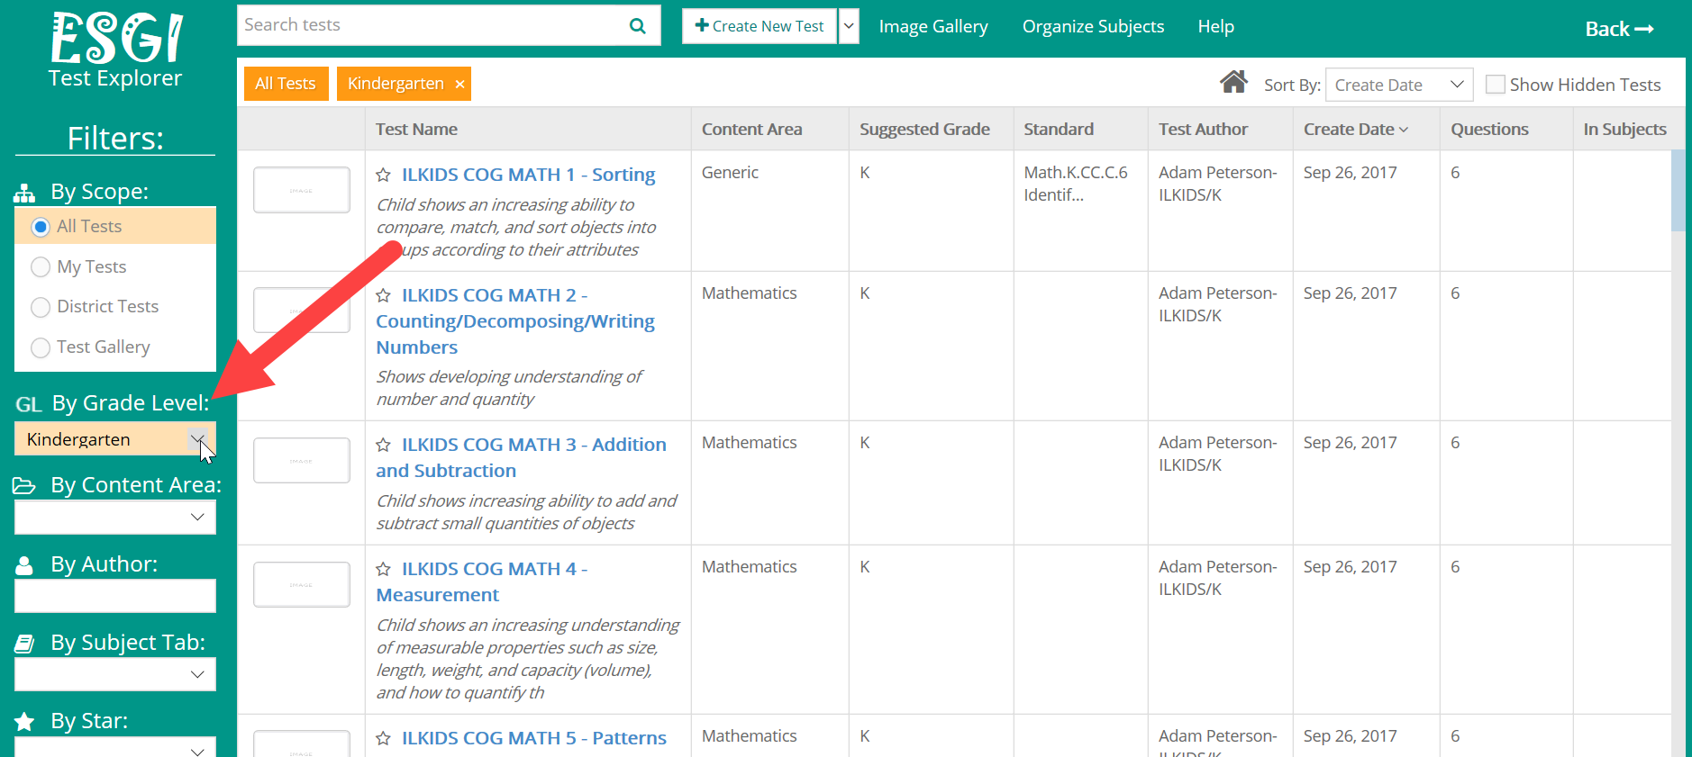Star the ILKIDS COG MATH 4 - Measurement test
The width and height of the screenshot is (1692, 757).
384,569
